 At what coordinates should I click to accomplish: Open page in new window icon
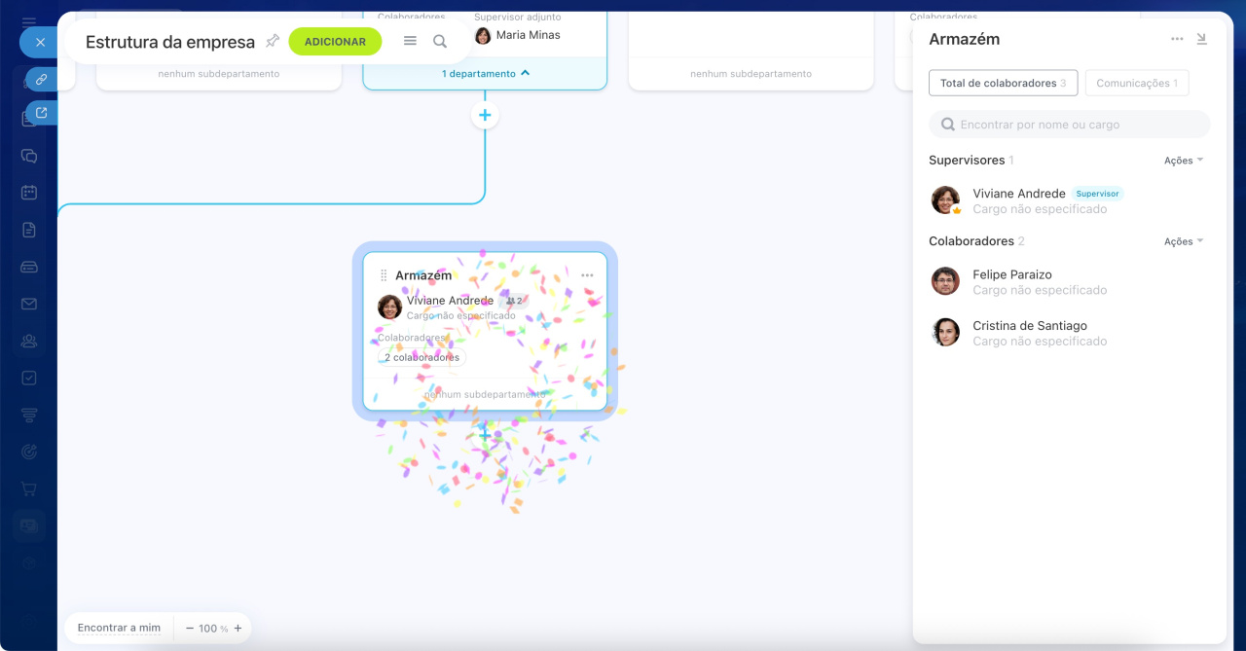tap(41, 113)
